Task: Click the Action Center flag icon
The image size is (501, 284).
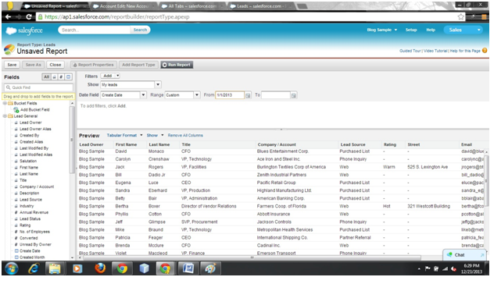Action: pos(428,269)
